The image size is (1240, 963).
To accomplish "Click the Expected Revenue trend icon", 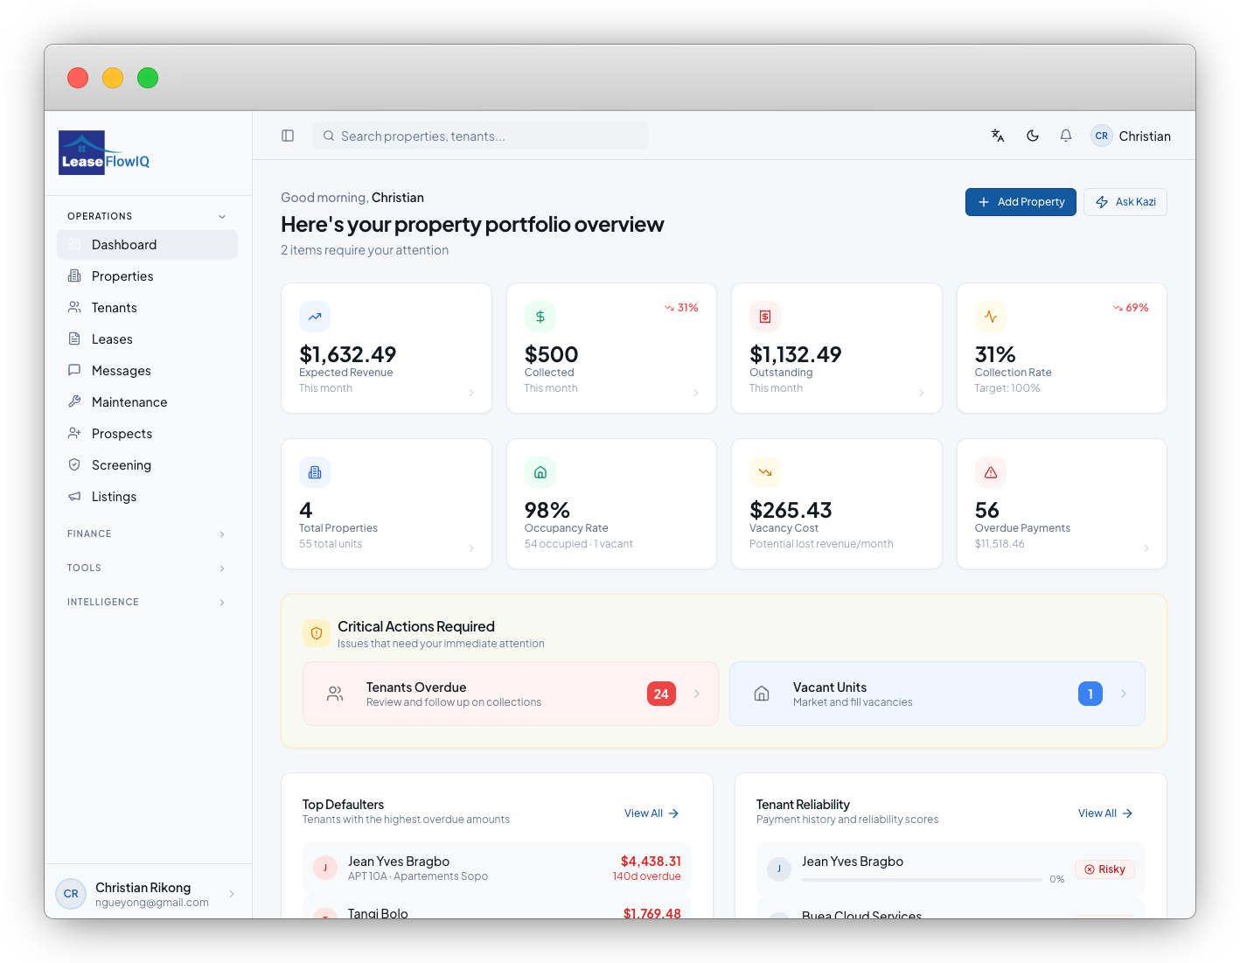I will (315, 317).
